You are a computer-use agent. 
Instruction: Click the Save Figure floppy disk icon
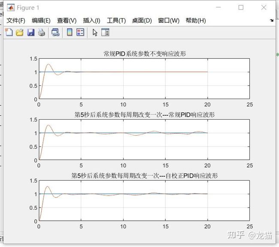point(31,33)
